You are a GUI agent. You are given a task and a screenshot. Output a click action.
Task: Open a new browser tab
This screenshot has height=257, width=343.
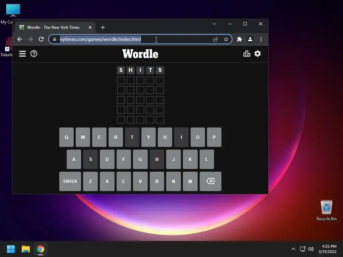(x=103, y=27)
